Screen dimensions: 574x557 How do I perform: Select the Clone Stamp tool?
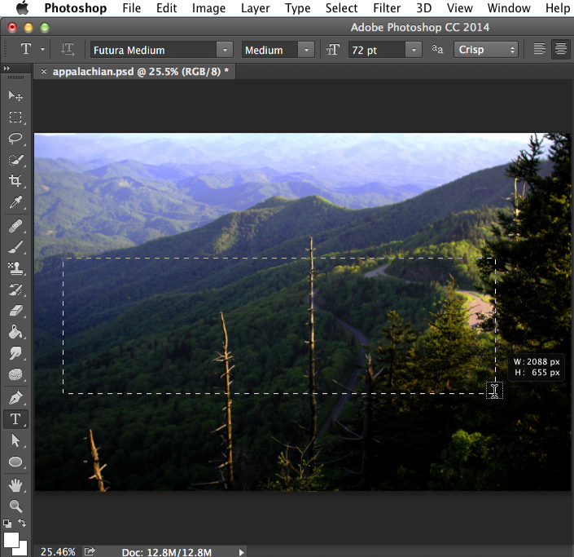pos(15,269)
